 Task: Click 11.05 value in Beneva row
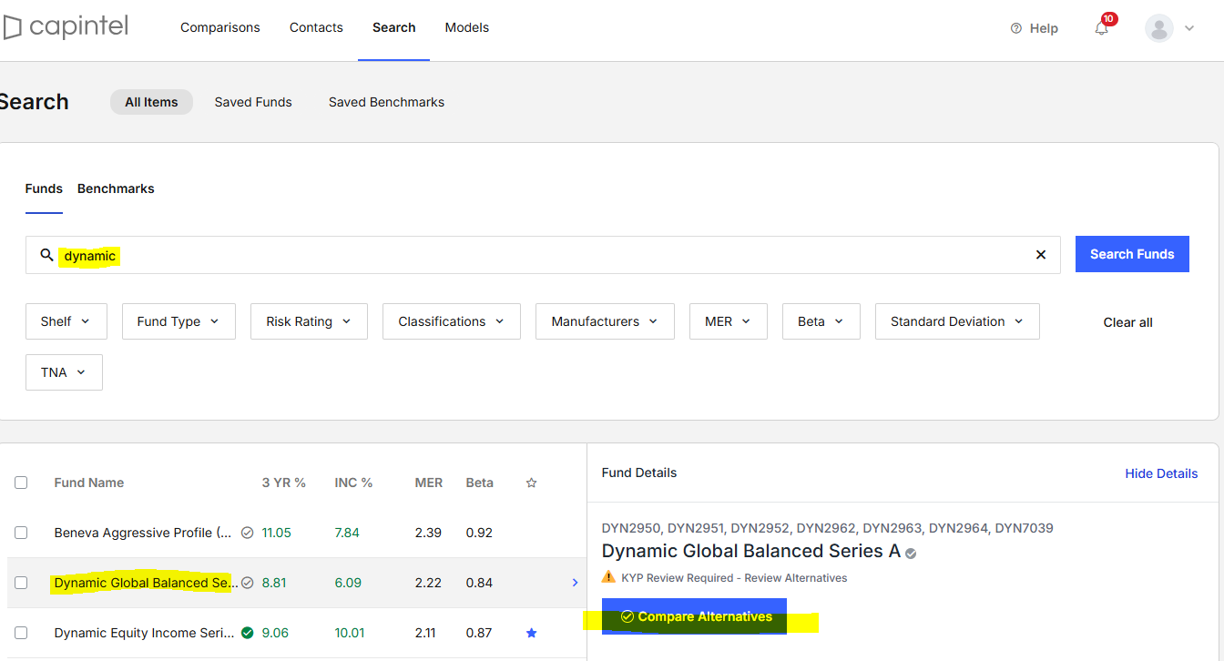pos(277,533)
